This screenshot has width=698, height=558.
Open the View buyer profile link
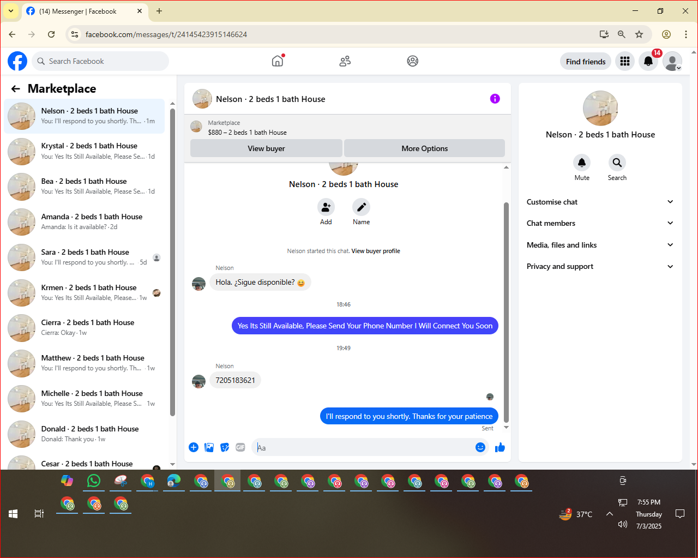pyautogui.click(x=376, y=251)
